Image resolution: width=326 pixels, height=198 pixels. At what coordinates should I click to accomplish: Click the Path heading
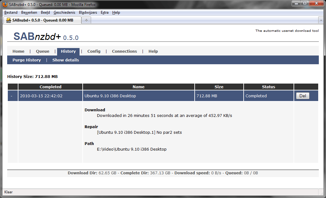click(x=89, y=143)
